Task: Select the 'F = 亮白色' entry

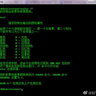Action: coord(22,57)
